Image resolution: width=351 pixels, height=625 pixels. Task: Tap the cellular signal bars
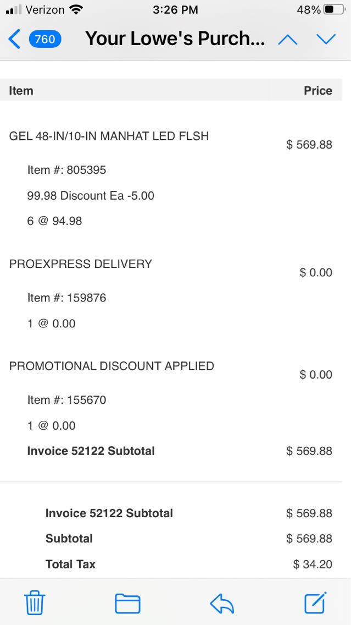(x=14, y=10)
